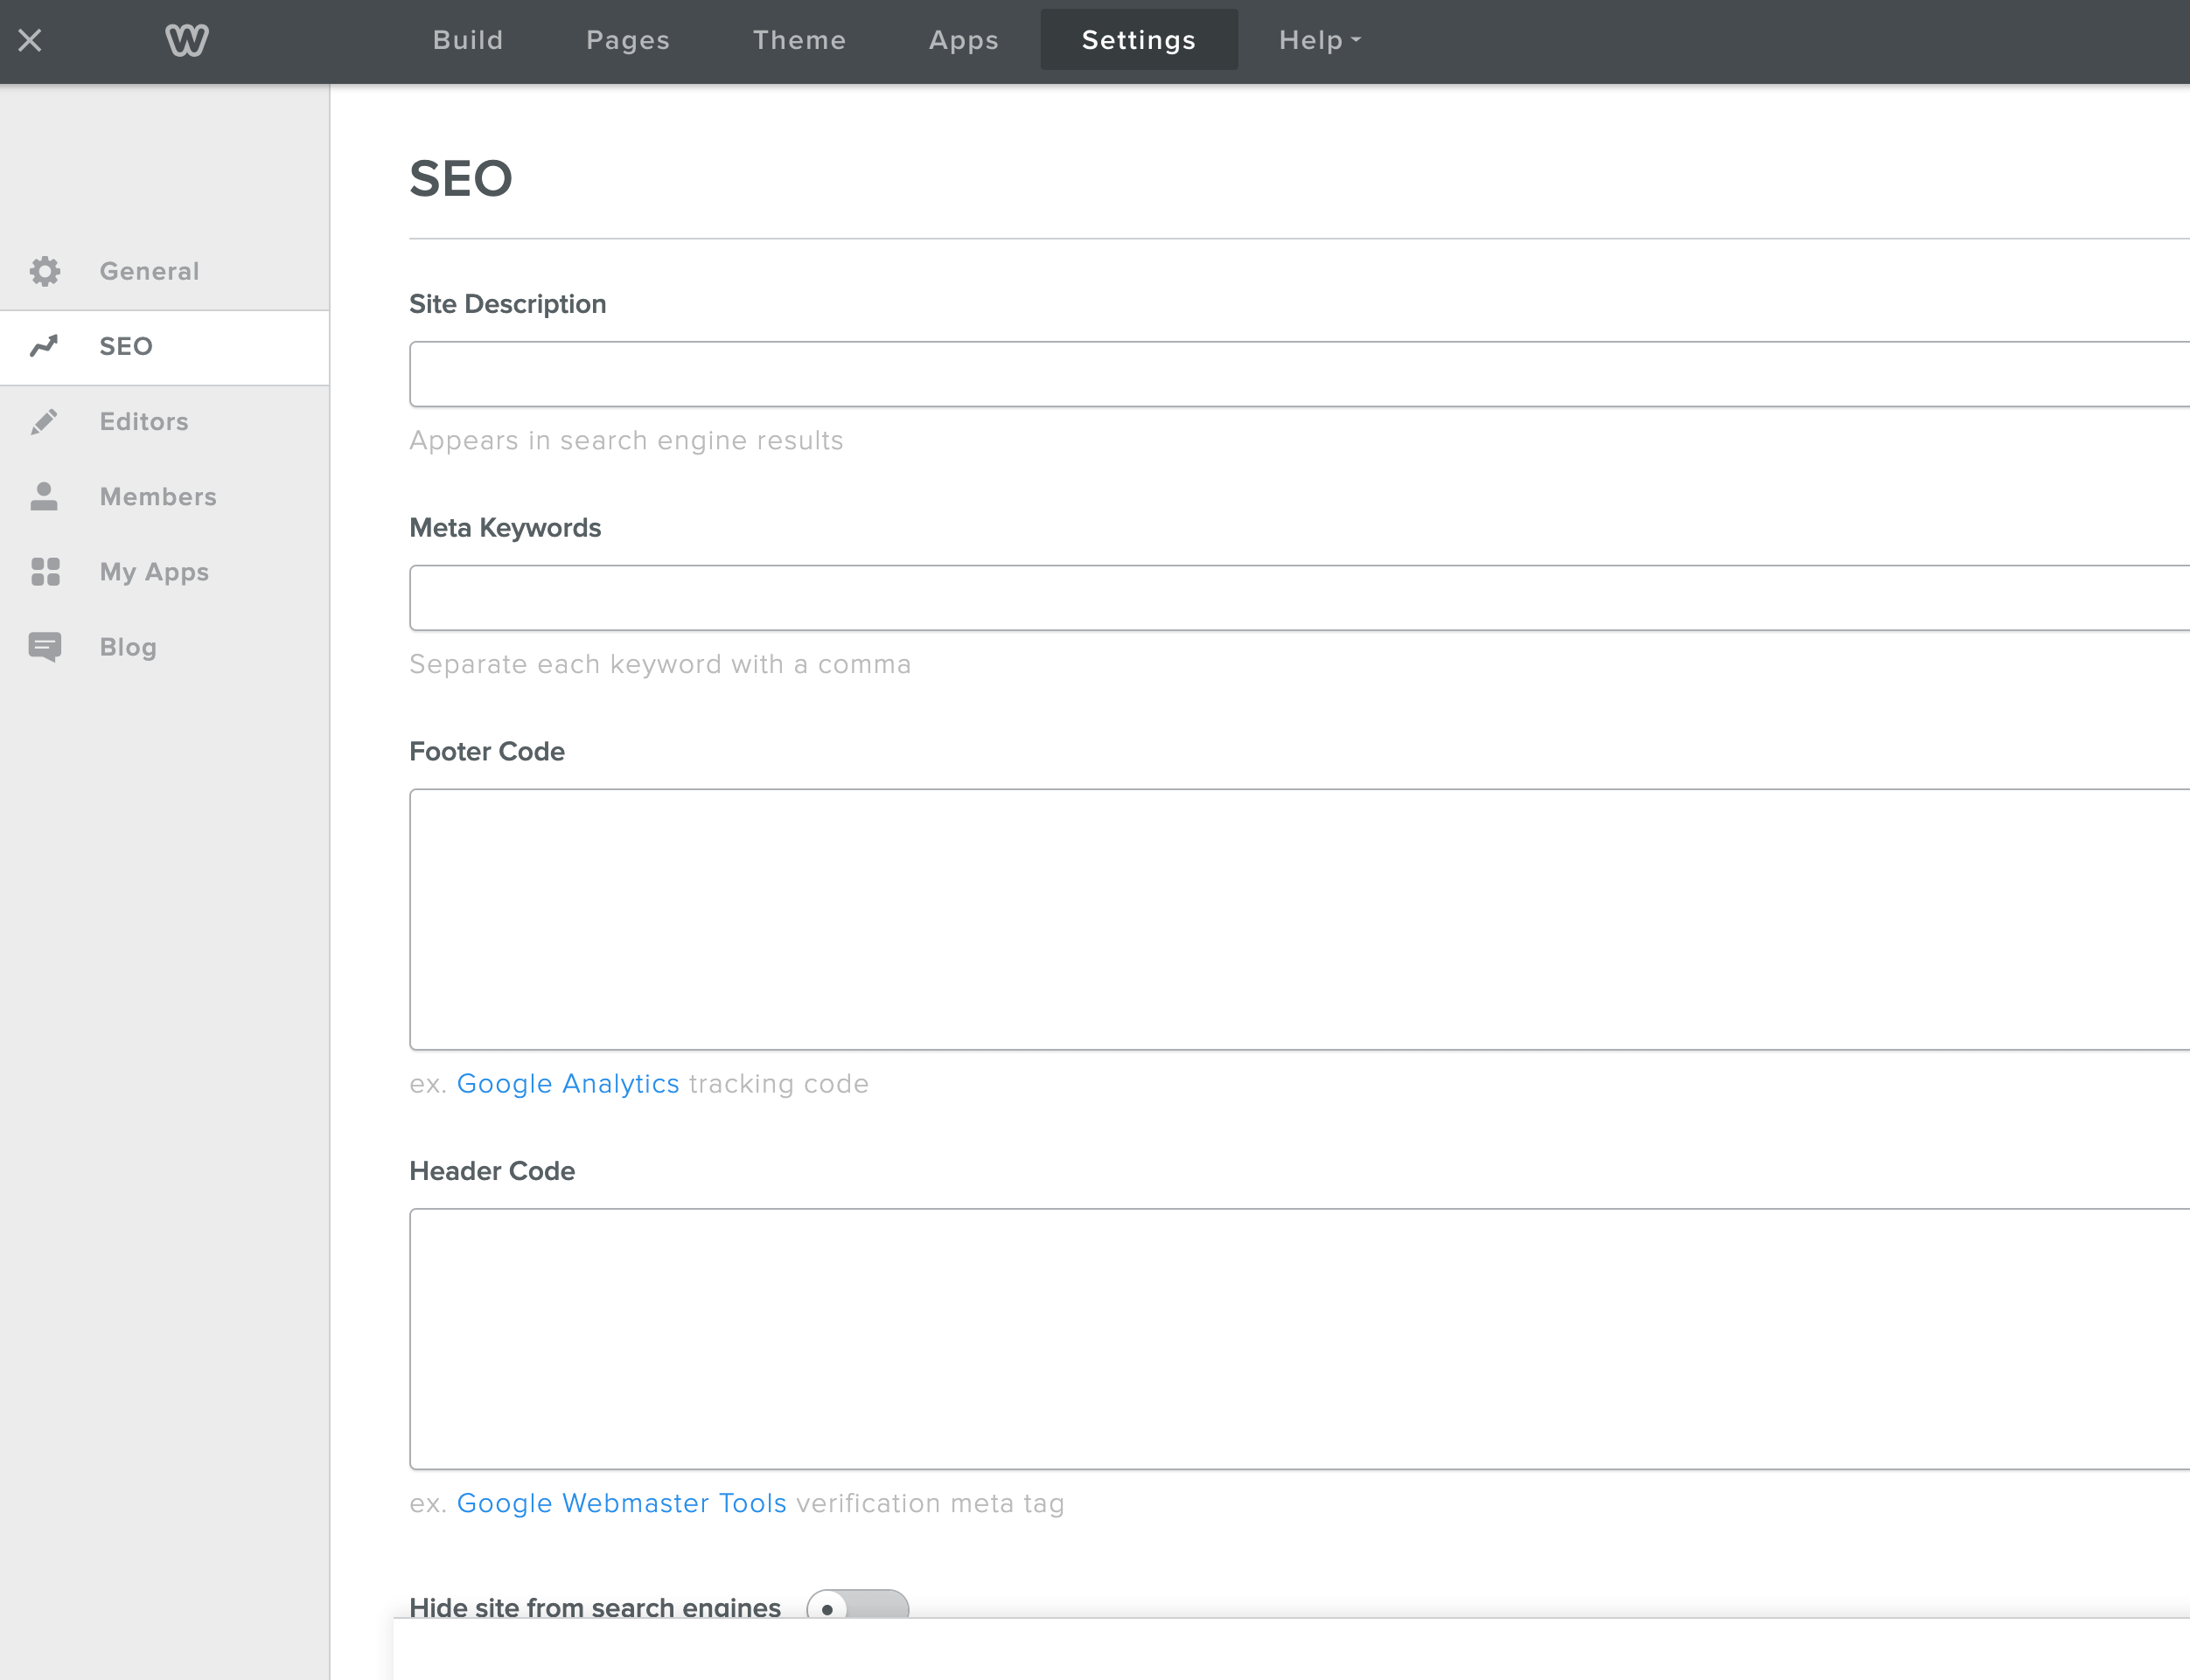Select the Pages menu tab
Image resolution: width=2190 pixels, height=1680 pixels.
[x=627, y=40]
